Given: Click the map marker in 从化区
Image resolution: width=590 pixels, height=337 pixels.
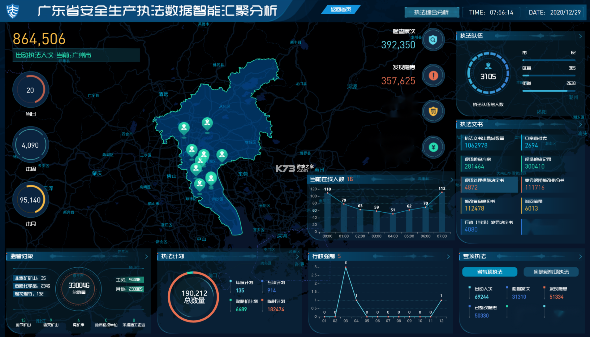Looking at the screenshot, I should 207,124.
